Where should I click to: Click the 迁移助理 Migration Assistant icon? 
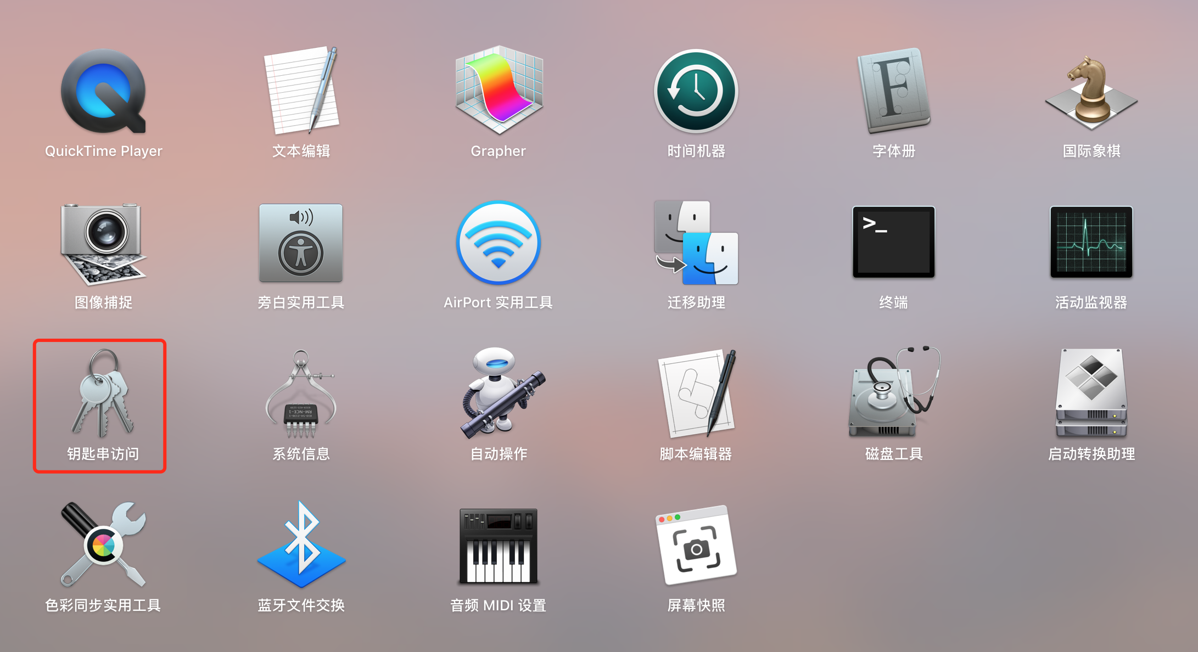(x=696, y=243)
